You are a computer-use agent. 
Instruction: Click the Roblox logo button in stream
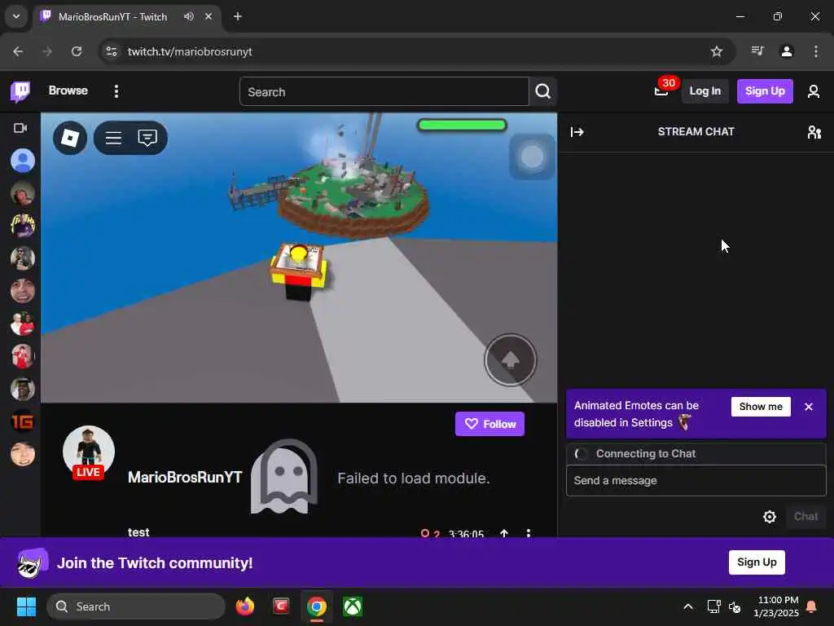tap(70, 138)
